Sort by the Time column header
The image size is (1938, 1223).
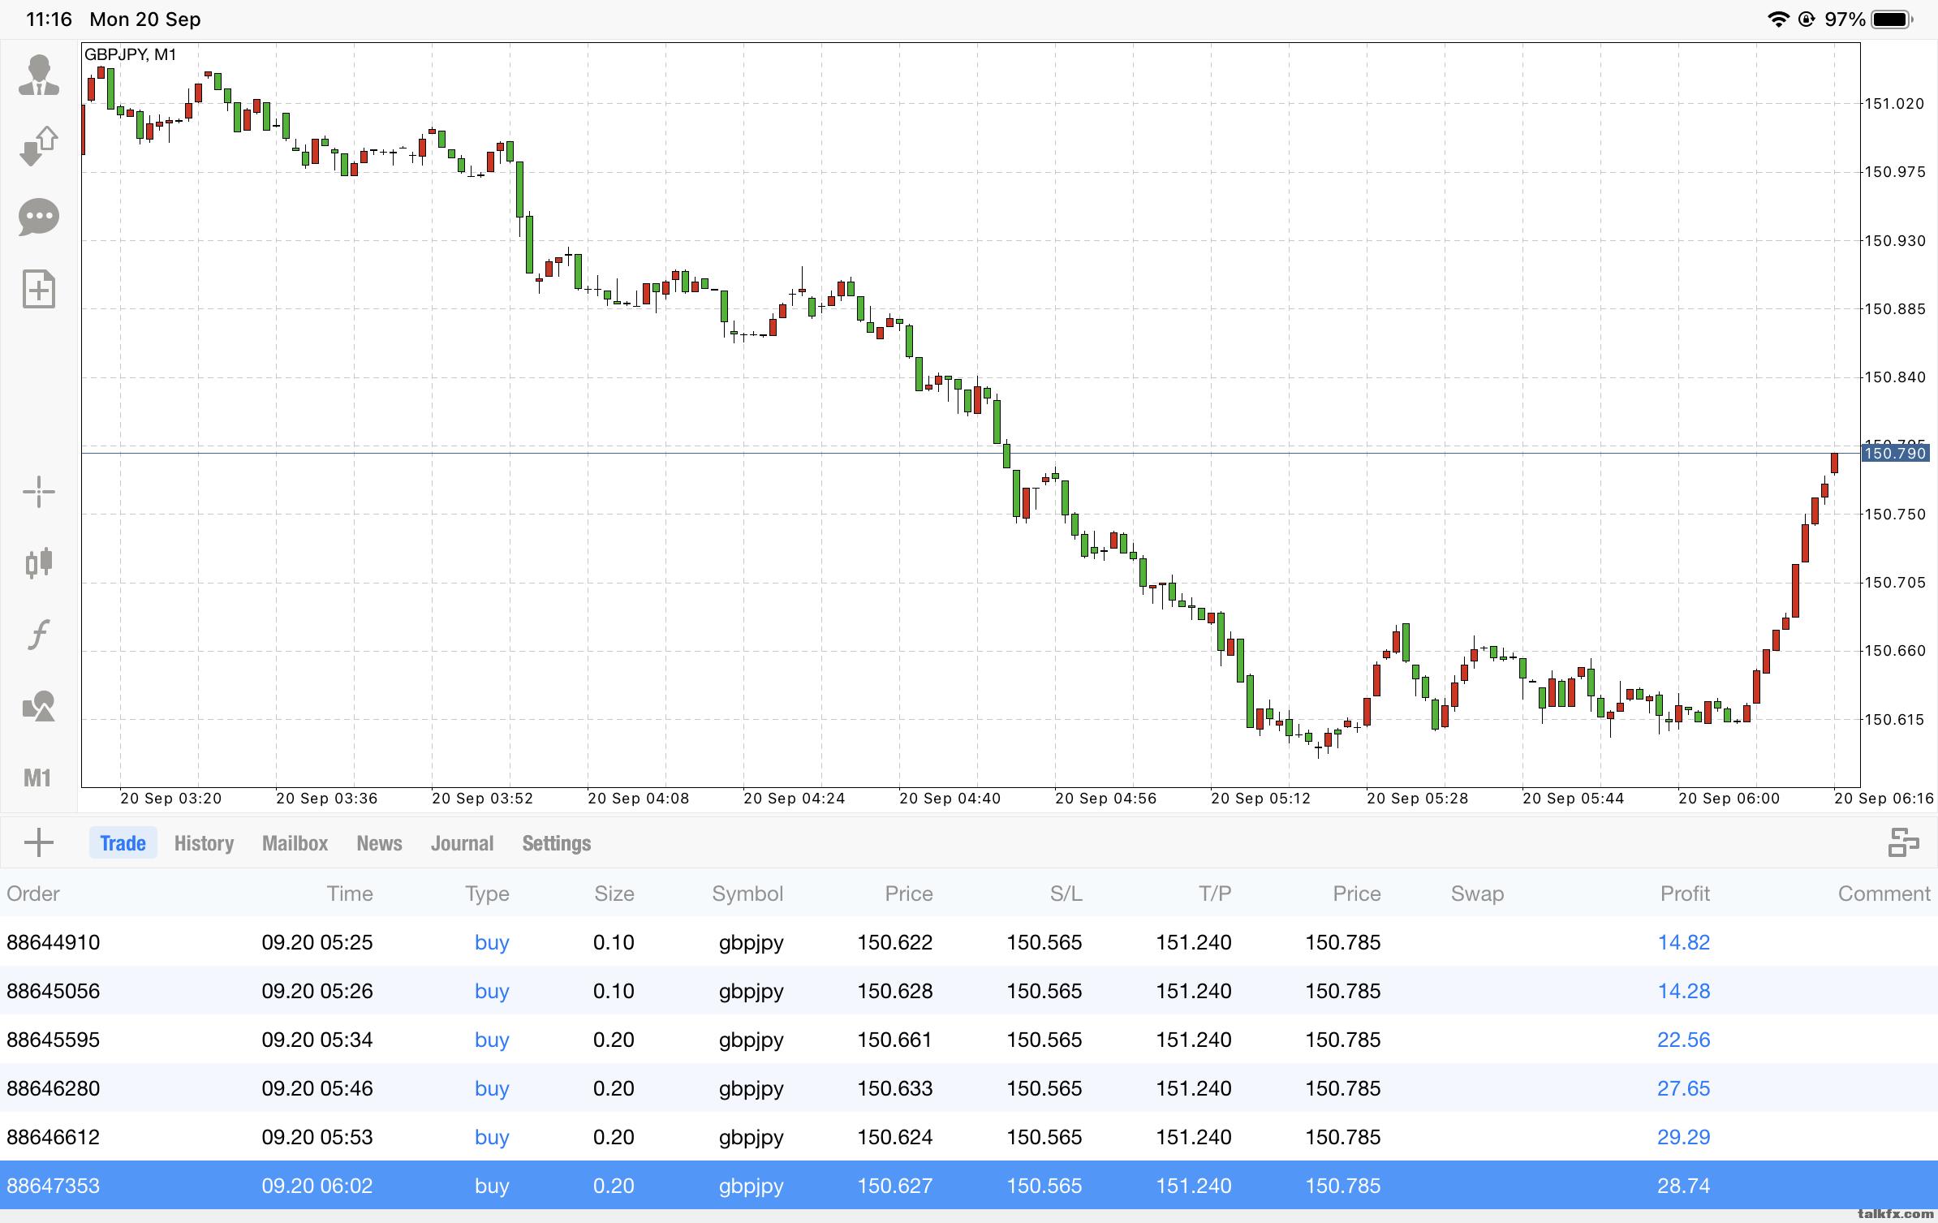[x=350, y=894]
